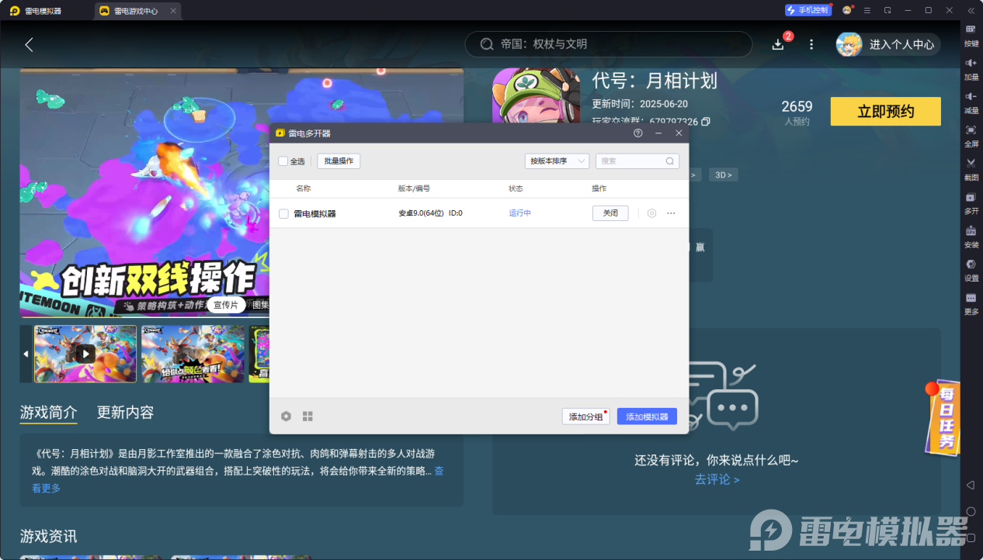Click the Android back triangle button
This screenshot has width=983, height=560.
tap(971, 485)
